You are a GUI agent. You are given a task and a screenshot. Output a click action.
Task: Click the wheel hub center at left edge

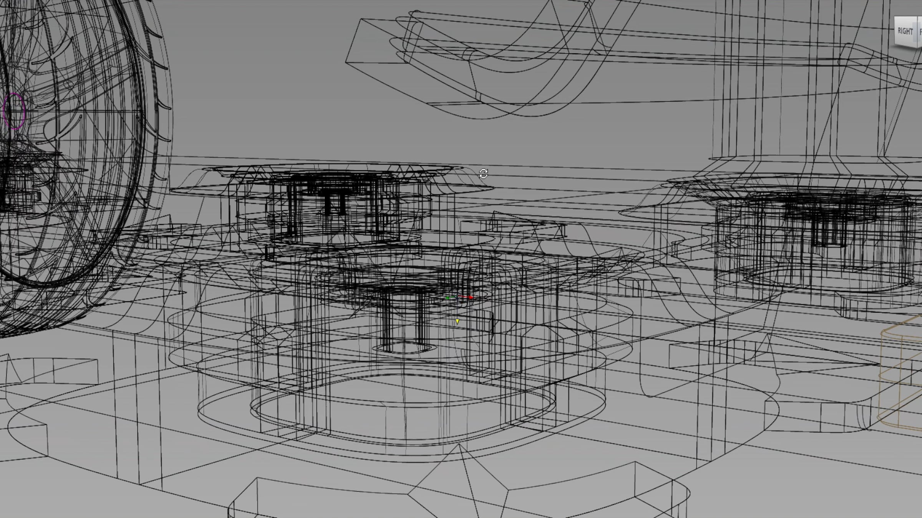pyautogui.click(x=15, y=184)
